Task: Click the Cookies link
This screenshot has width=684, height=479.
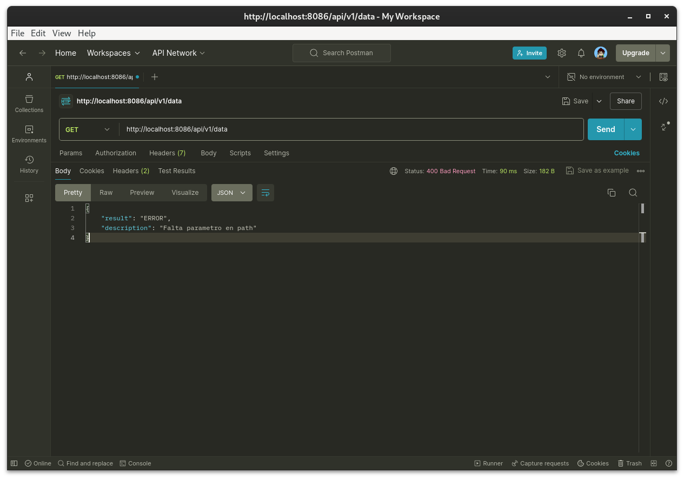Action: [627, 153]
